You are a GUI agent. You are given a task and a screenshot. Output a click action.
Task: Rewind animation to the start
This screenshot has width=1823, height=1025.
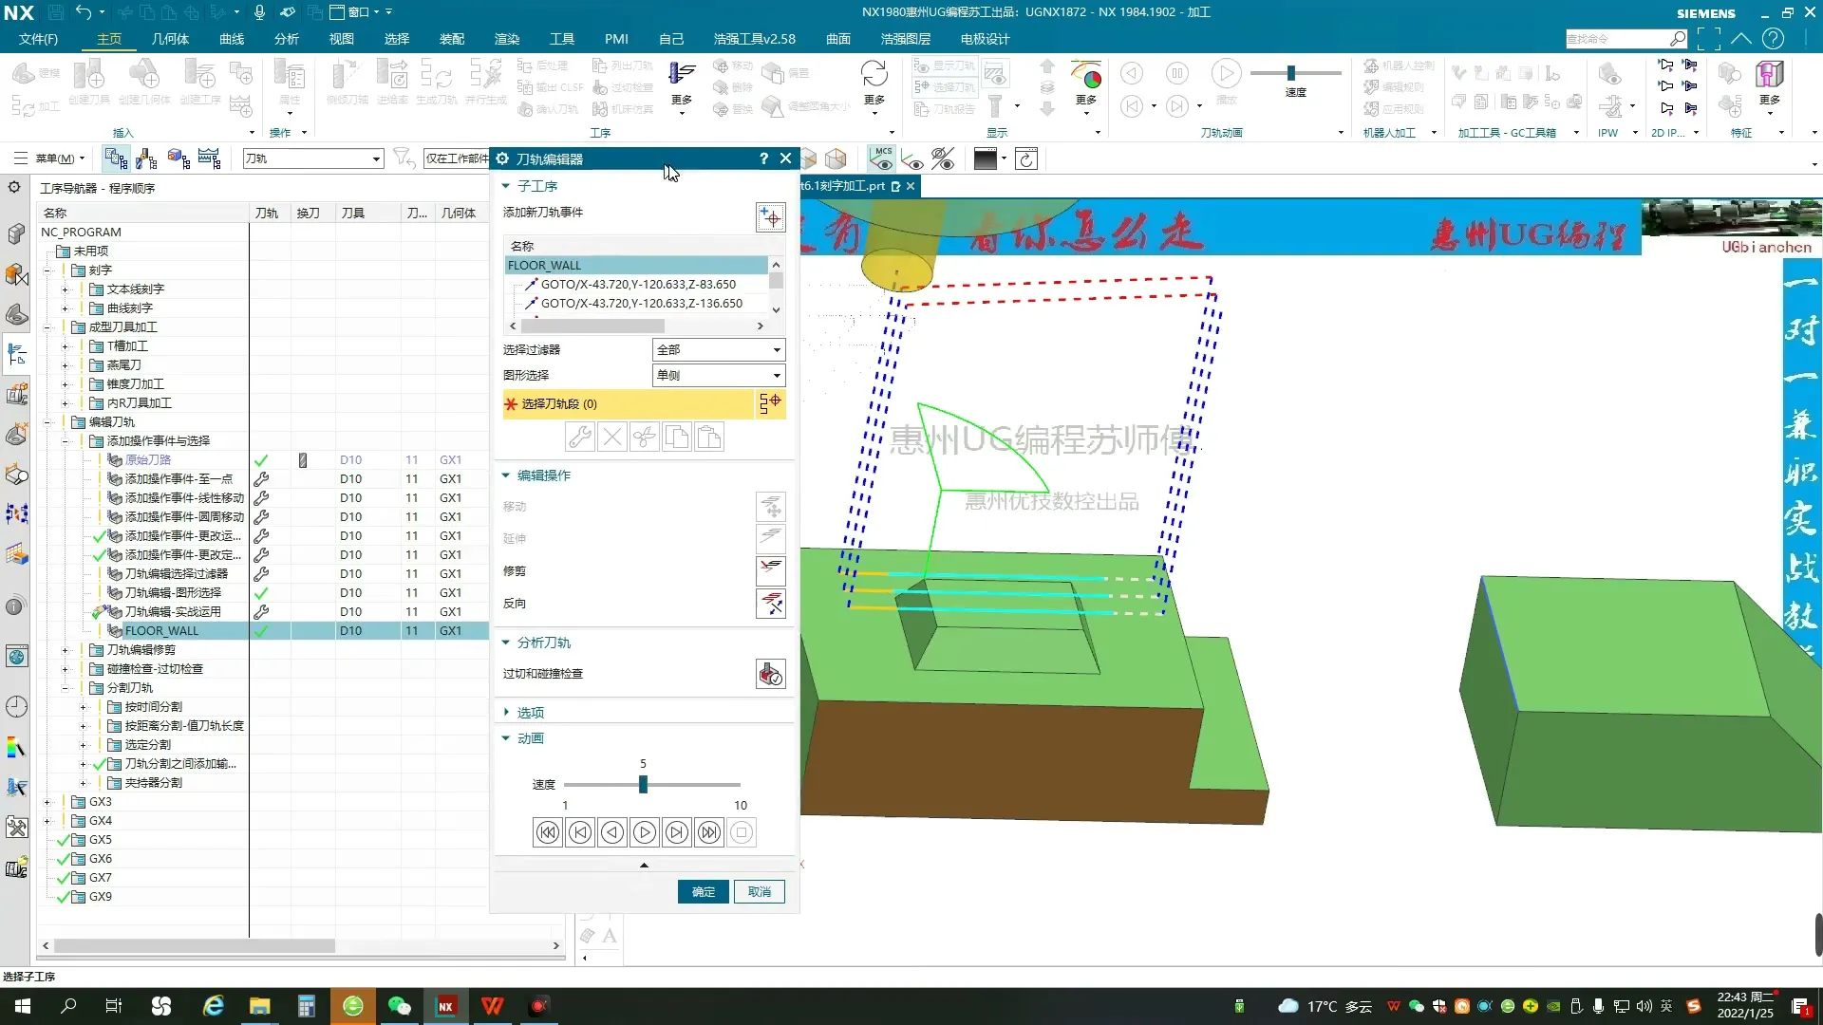548,832
